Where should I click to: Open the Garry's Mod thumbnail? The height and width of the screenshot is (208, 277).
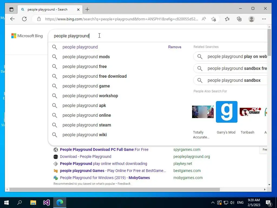pos(227,112)
